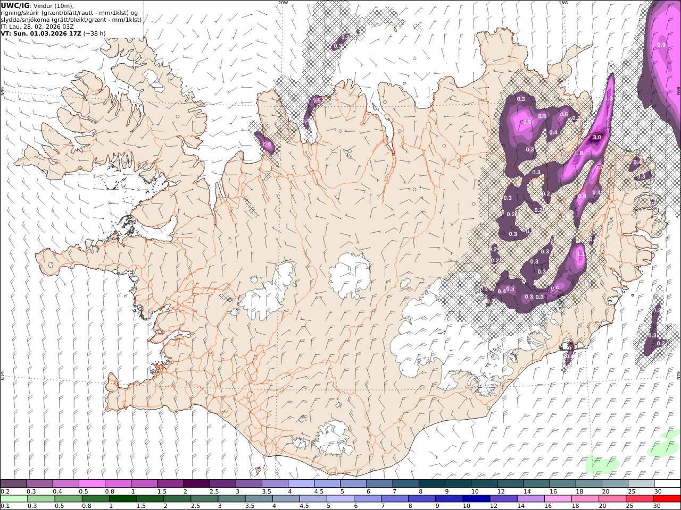
Task: Click the 1.3 value on the magenta streak
Action: coord(609,99)
